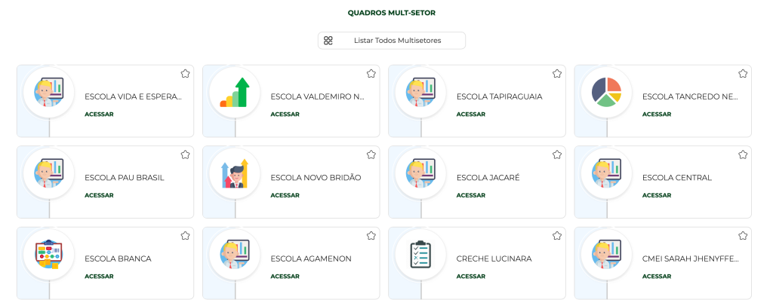Click the flowchart board icon for Escola Branca
The height and width of the screenshot is (306, 773).
tap(49, 255)
